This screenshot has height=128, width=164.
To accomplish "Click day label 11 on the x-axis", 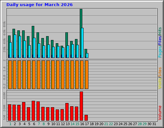I will [58, 124].
